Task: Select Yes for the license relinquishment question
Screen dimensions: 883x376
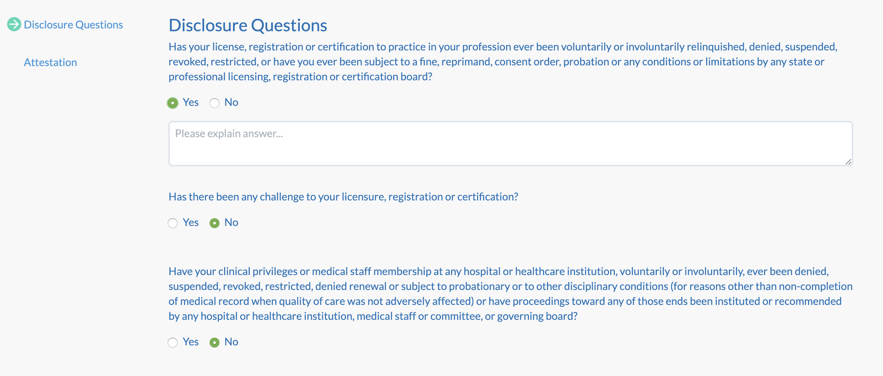Action: [173, 103]
